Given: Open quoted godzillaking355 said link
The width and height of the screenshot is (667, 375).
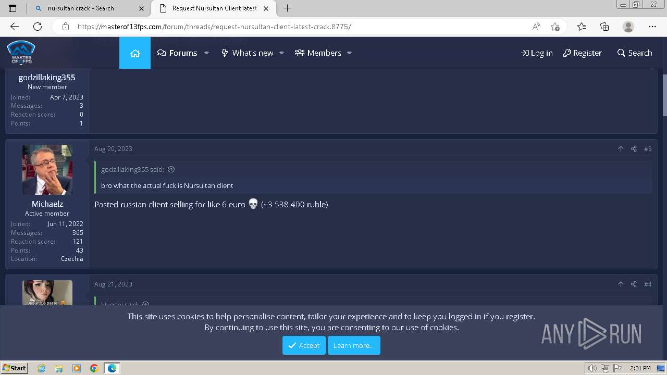Looking at the screenshot, I should pos(132,169).
